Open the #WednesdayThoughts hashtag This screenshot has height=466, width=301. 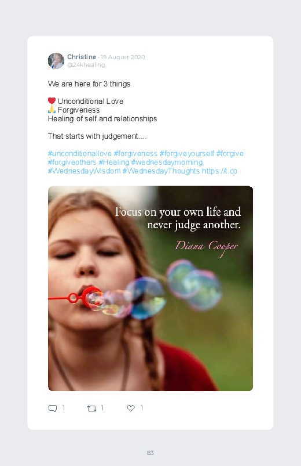pos(161,171)
